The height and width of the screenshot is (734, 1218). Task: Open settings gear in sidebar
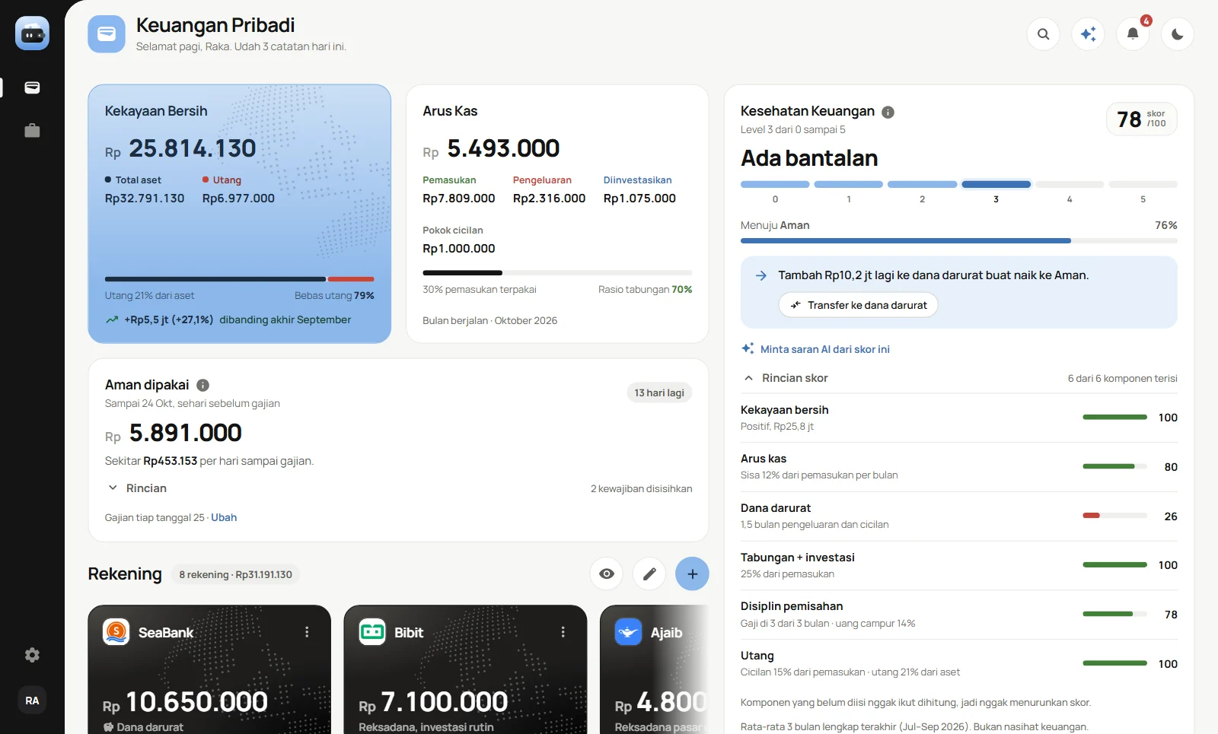pyautogui.click(x=32, y=655)
